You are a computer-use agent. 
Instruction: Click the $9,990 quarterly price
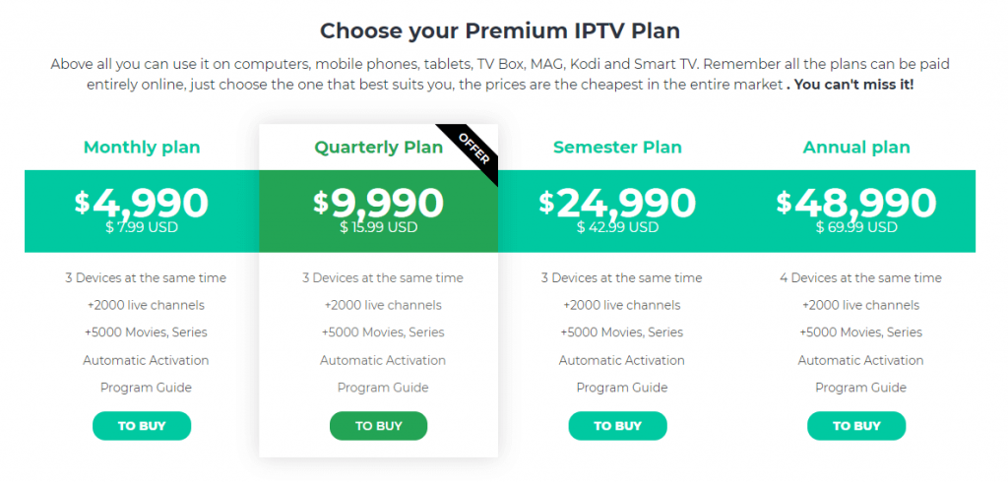379,202
